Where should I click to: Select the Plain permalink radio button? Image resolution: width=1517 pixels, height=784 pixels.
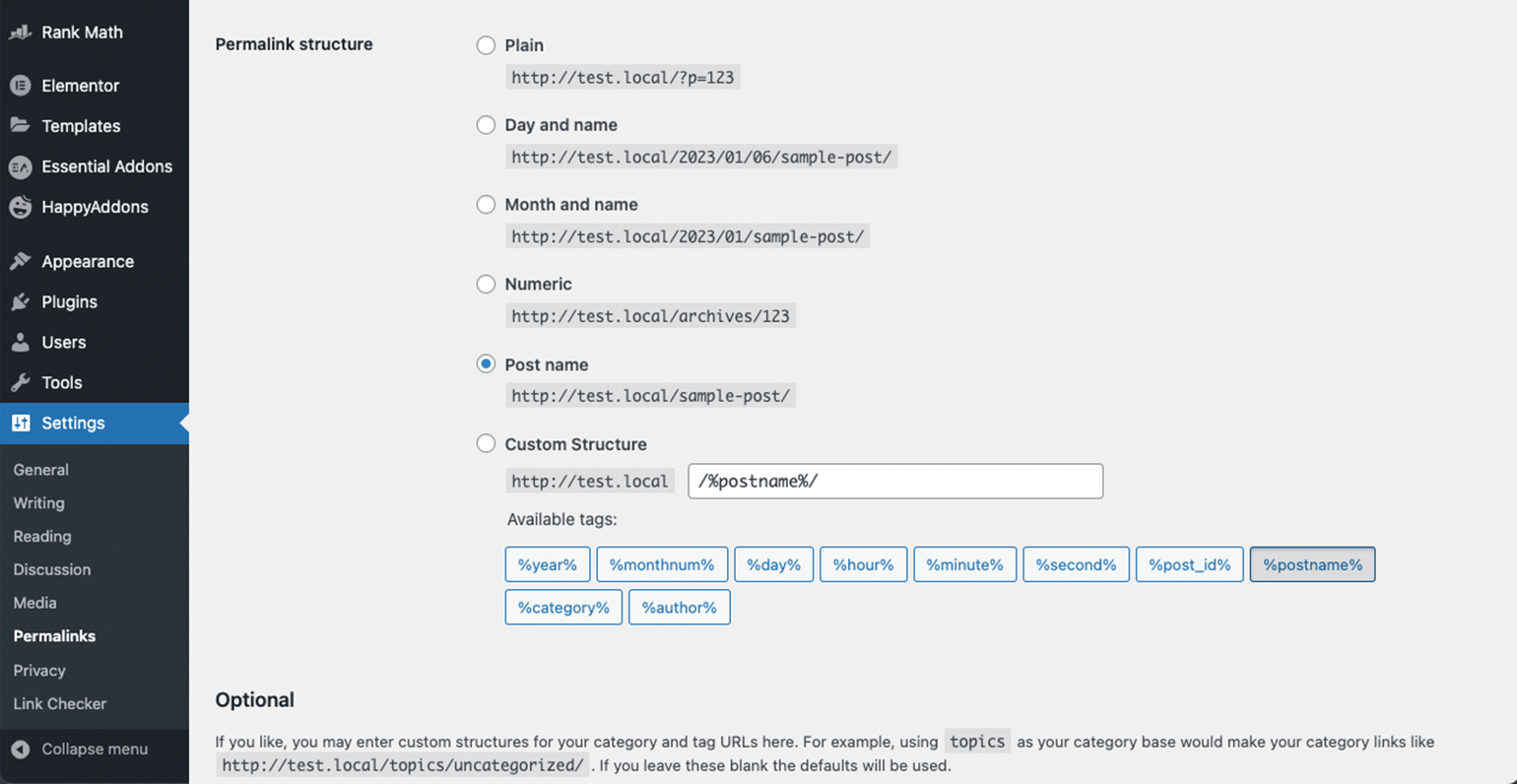(486, 45)
